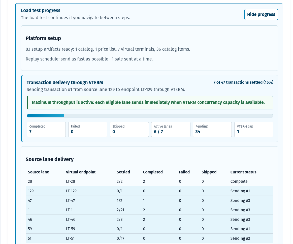Click the Maximum throughput is active notice
Image resolution: width=293 pixels, height=244 pixels.
click(150, 103)
